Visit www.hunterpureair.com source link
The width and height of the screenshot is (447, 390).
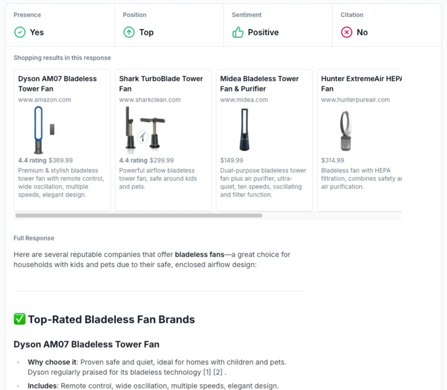point(355,100)
